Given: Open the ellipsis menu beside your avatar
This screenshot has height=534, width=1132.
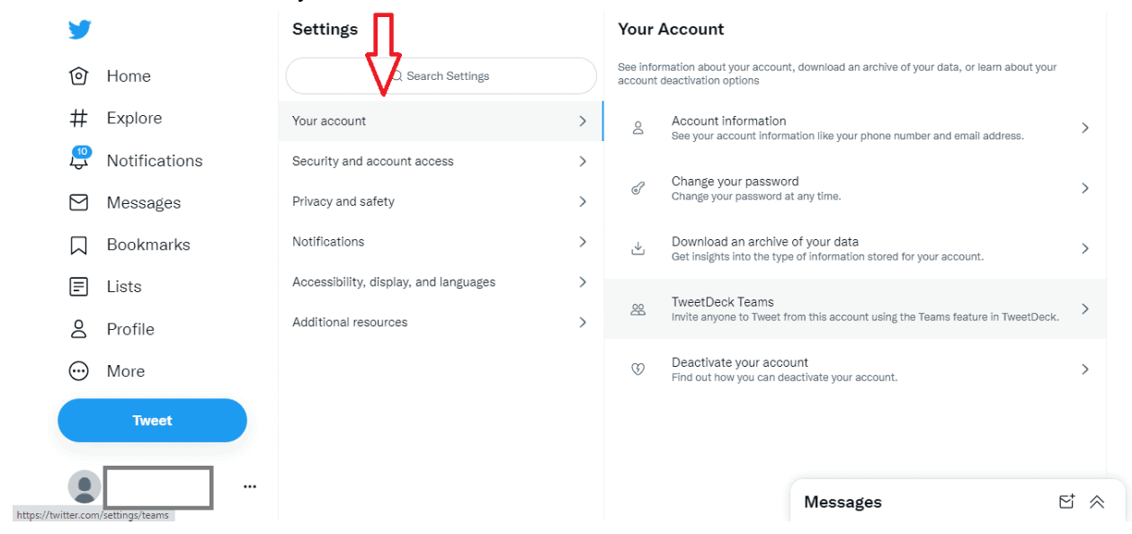Looking at the screenshot, I should [249, 485].
